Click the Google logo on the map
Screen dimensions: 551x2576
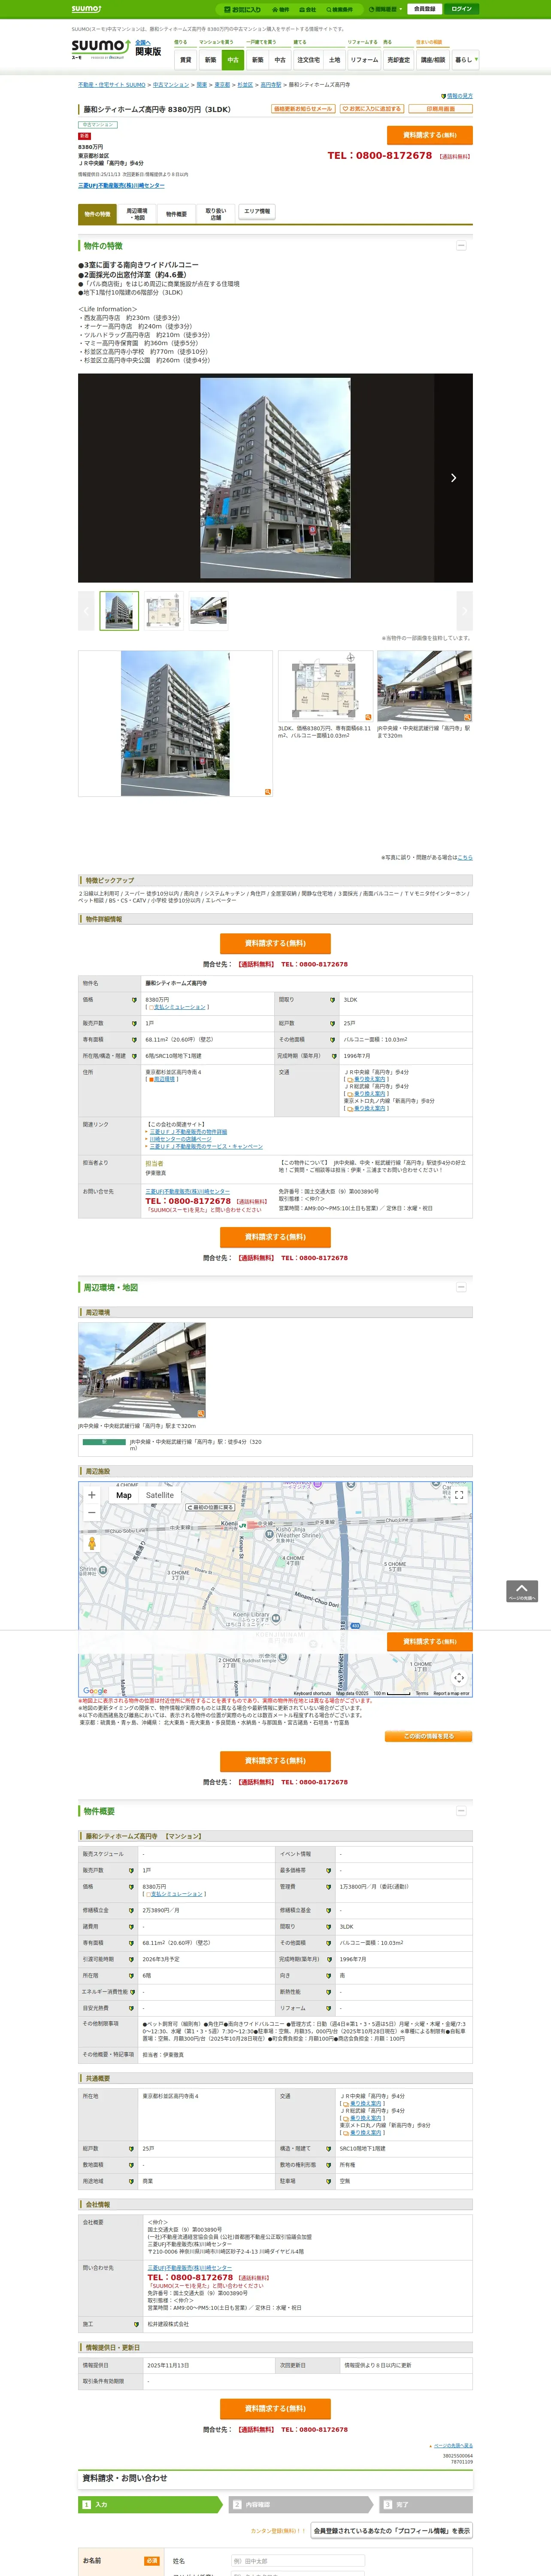tap(95, 1692)
